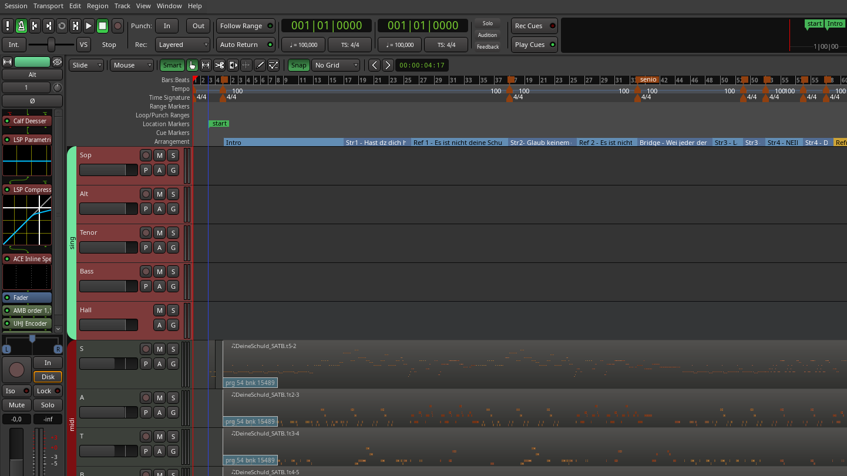Viewport: 847px width, 476px height.
Task: Open the Layered record mode dropdown
Action: coord(183,45)
